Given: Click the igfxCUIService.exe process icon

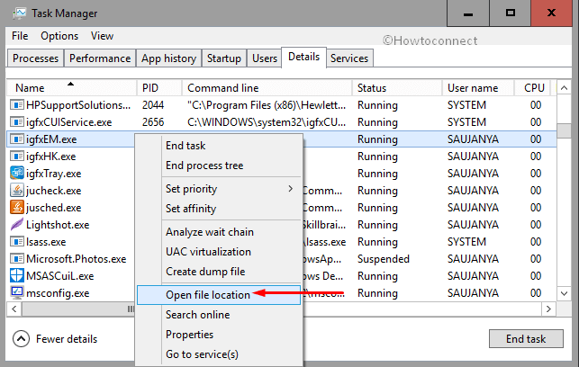Looking at the screenshot, I should (x=16, y=122).
